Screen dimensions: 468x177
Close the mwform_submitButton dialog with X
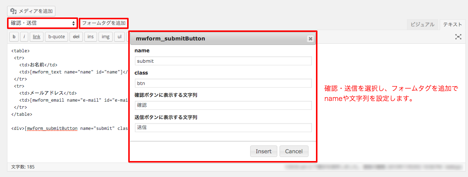[x=310, y=39]
